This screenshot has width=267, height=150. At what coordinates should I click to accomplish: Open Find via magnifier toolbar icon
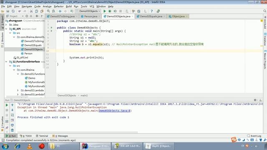tap(48, 11)
